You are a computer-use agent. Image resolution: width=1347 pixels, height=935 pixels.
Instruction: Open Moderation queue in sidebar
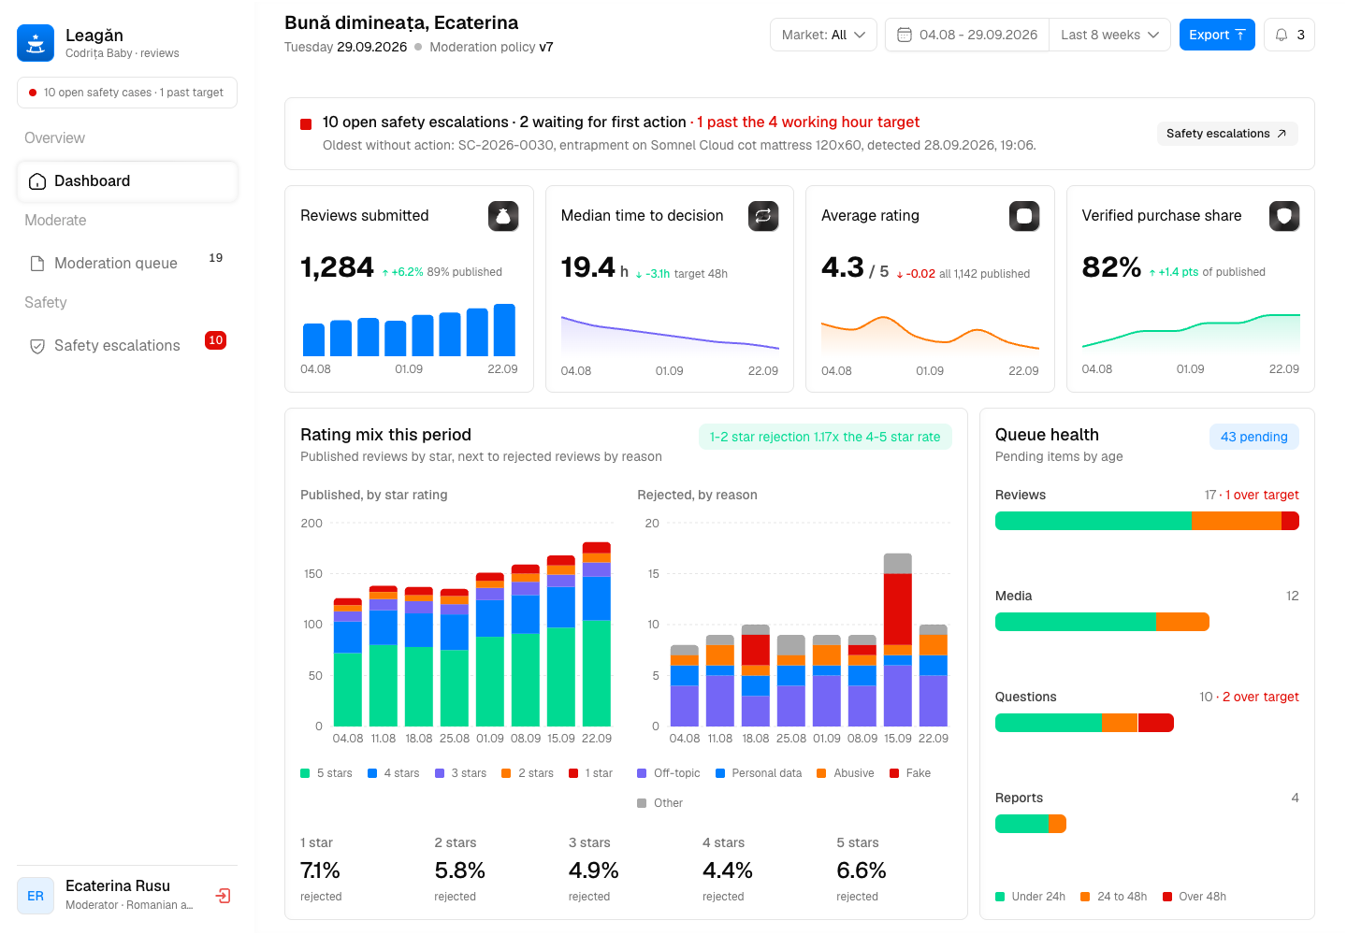[127, 264]
